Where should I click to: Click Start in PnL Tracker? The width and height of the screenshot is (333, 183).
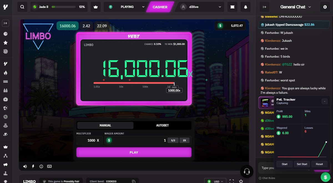pos(284,164)
